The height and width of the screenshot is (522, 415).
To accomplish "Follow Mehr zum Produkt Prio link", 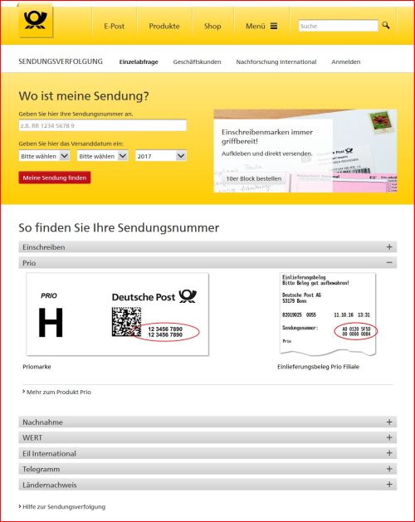I will [x=59, y=393].
